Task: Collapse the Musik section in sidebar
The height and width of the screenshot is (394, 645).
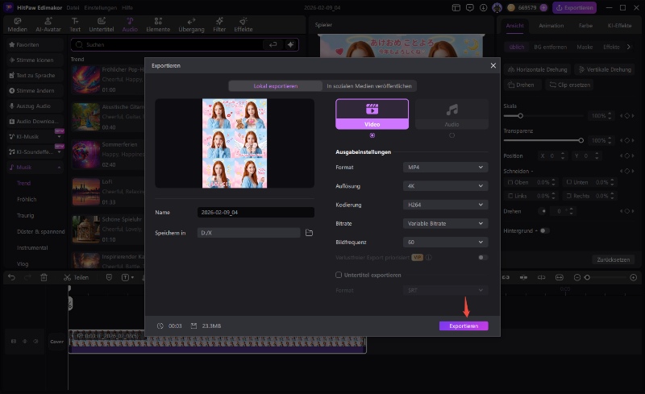Action: pos(59,168)
